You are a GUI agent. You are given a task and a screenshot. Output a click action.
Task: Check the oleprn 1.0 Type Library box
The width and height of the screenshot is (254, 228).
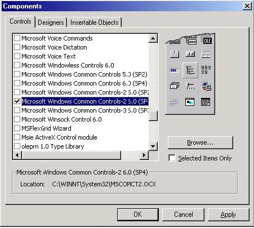[x=17, y=146]
